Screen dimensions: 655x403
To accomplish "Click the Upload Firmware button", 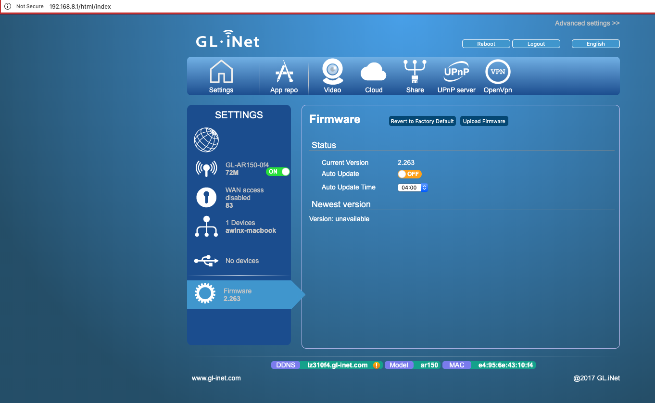I will point(484,121).
